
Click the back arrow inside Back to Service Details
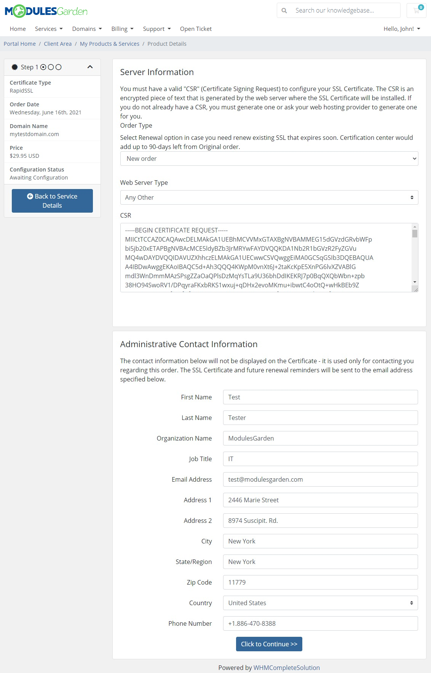click(x=30, y=196)
